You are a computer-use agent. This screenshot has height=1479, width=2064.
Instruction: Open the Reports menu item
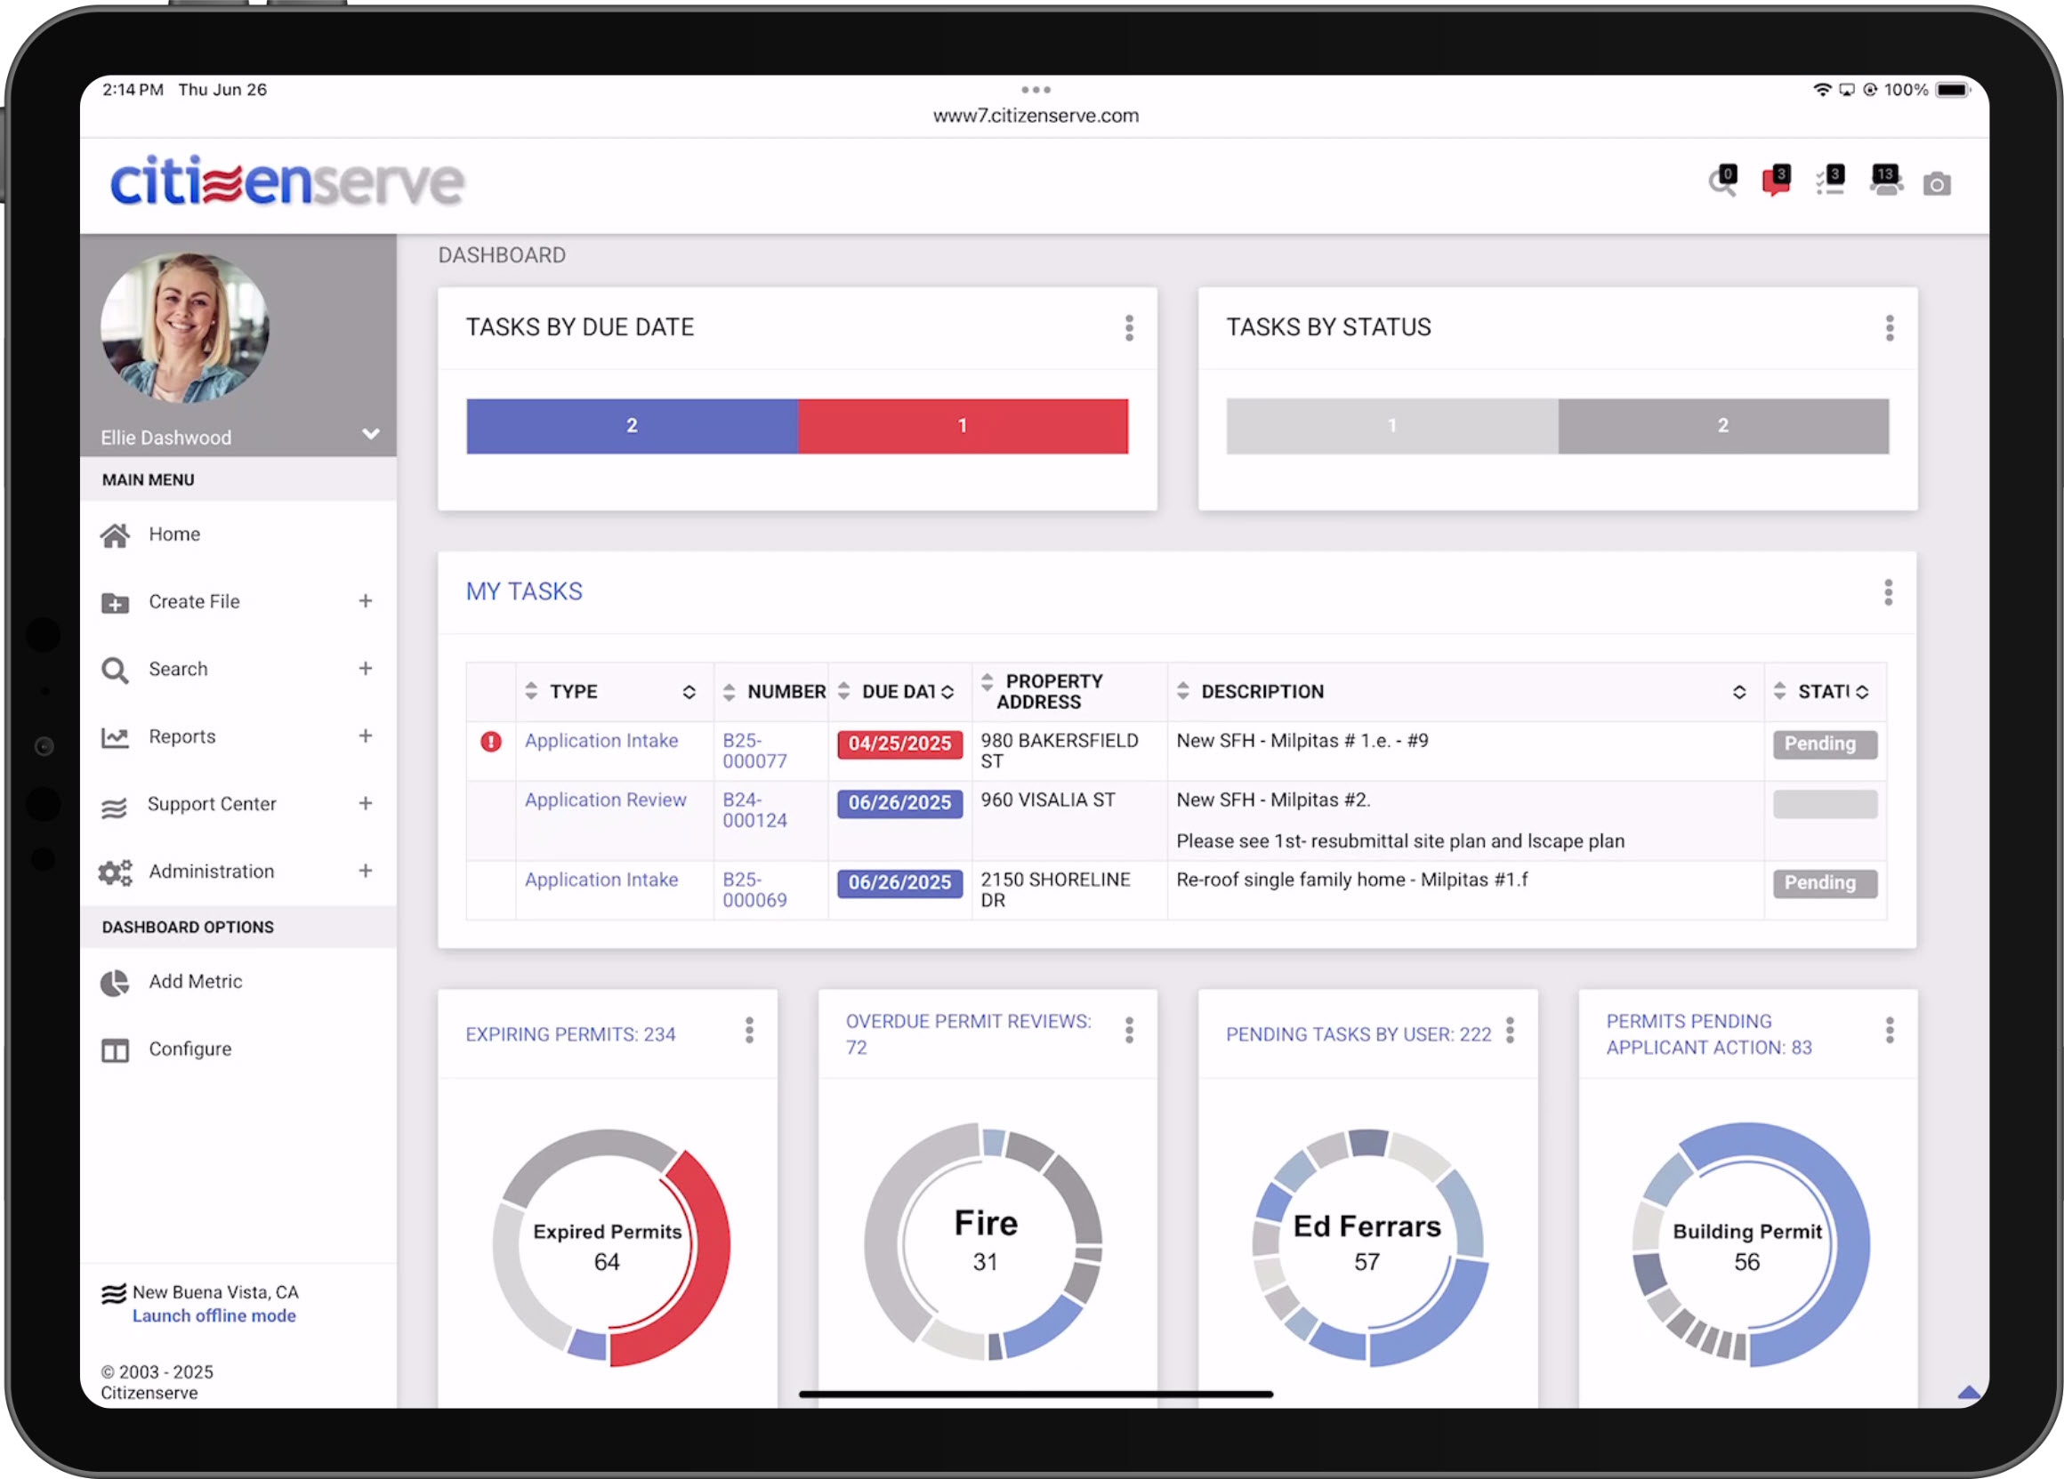click(182, 736)
